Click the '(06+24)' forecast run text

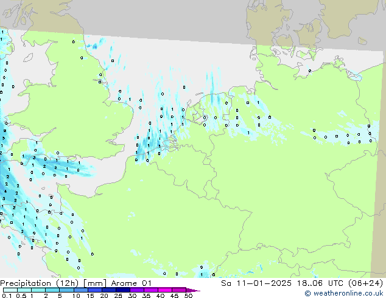[x=366, y=283]
